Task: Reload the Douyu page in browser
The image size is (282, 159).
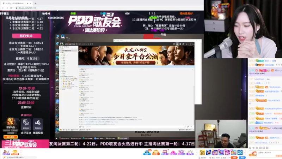Action: click(11, 8)
